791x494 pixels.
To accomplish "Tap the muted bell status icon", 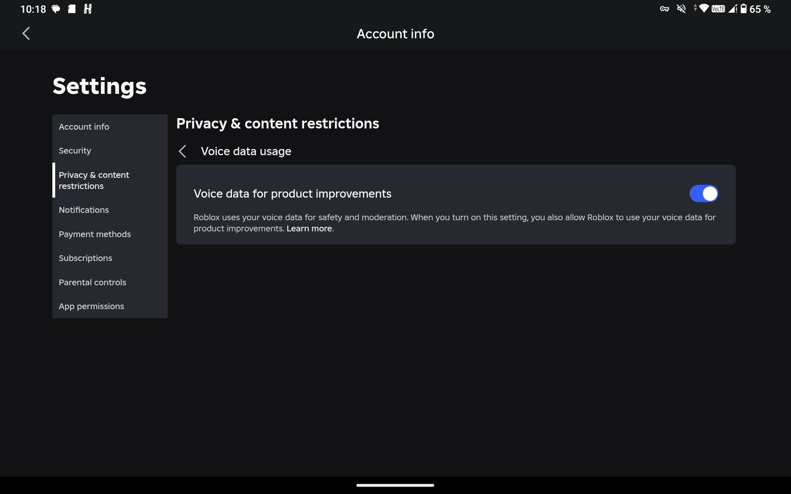I will (x=681, y=9).
